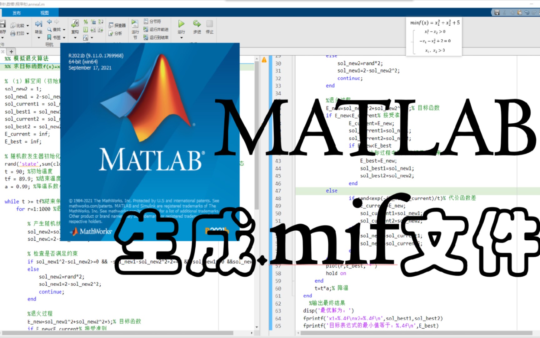
Task: Open the 探查器 (Profiler)
Action: (x=117, y=25)
